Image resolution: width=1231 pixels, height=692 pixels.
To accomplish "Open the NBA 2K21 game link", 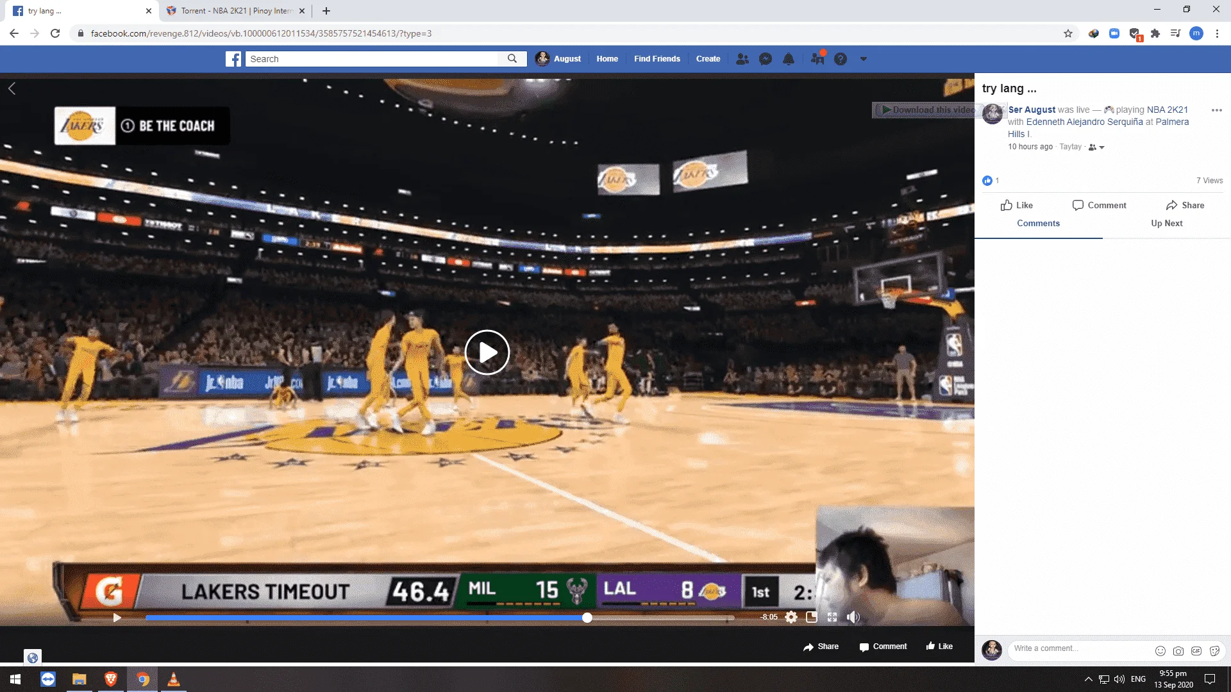I will (1168, 110).
